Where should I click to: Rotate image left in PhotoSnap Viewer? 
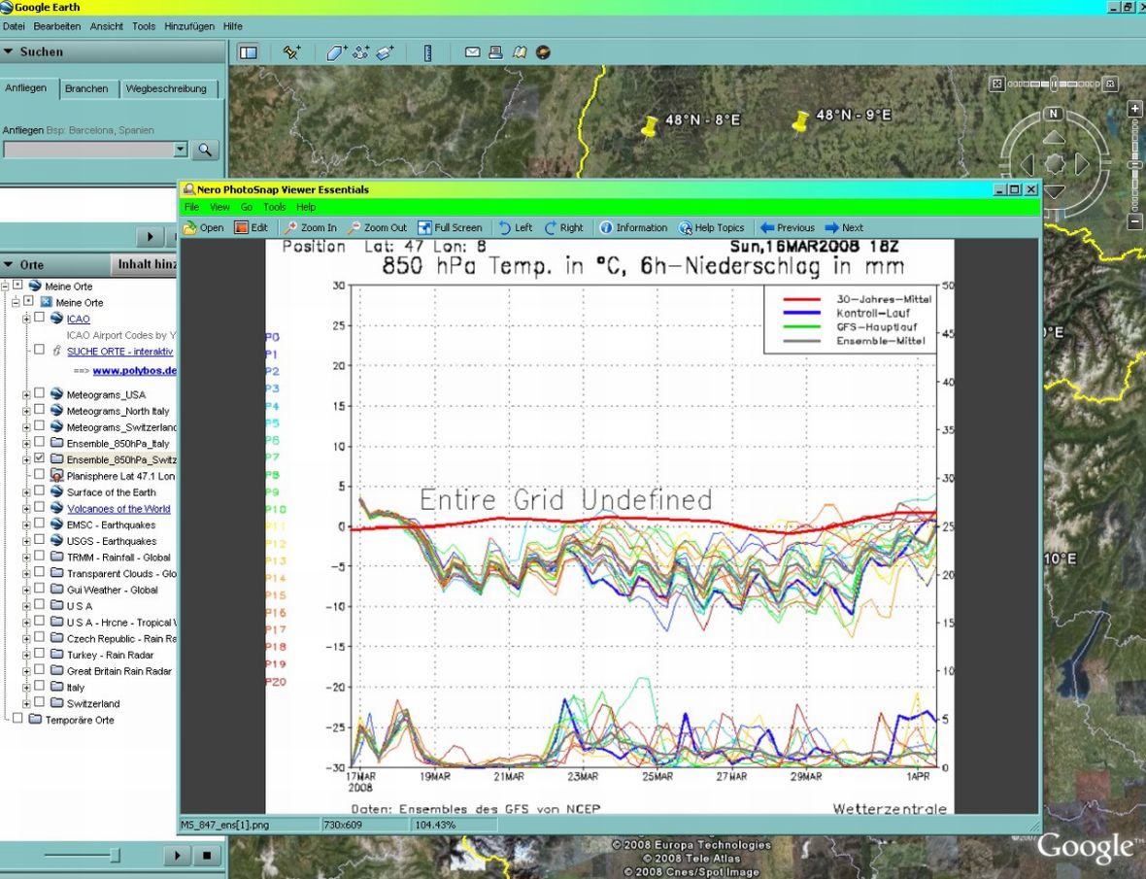(515, 227)
